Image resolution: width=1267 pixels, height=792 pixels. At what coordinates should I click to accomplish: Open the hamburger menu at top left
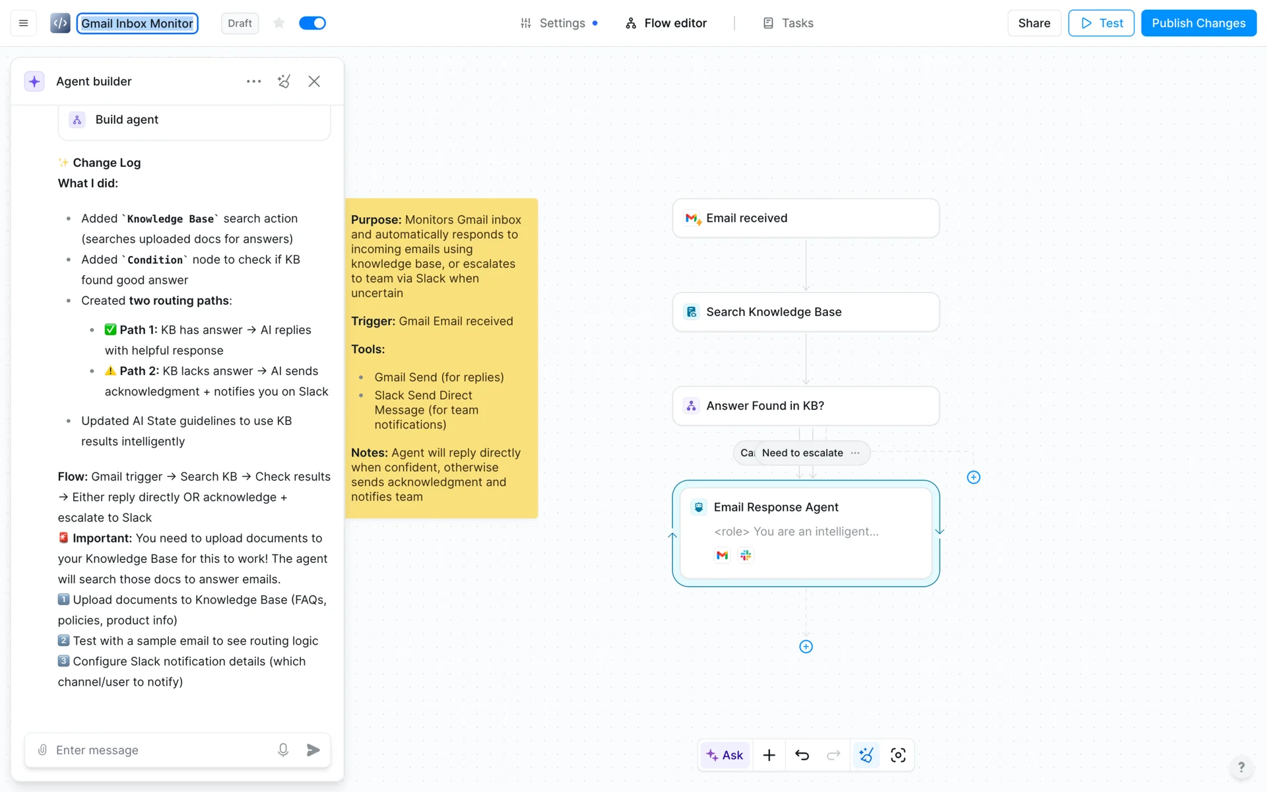[x=23, y=23]
